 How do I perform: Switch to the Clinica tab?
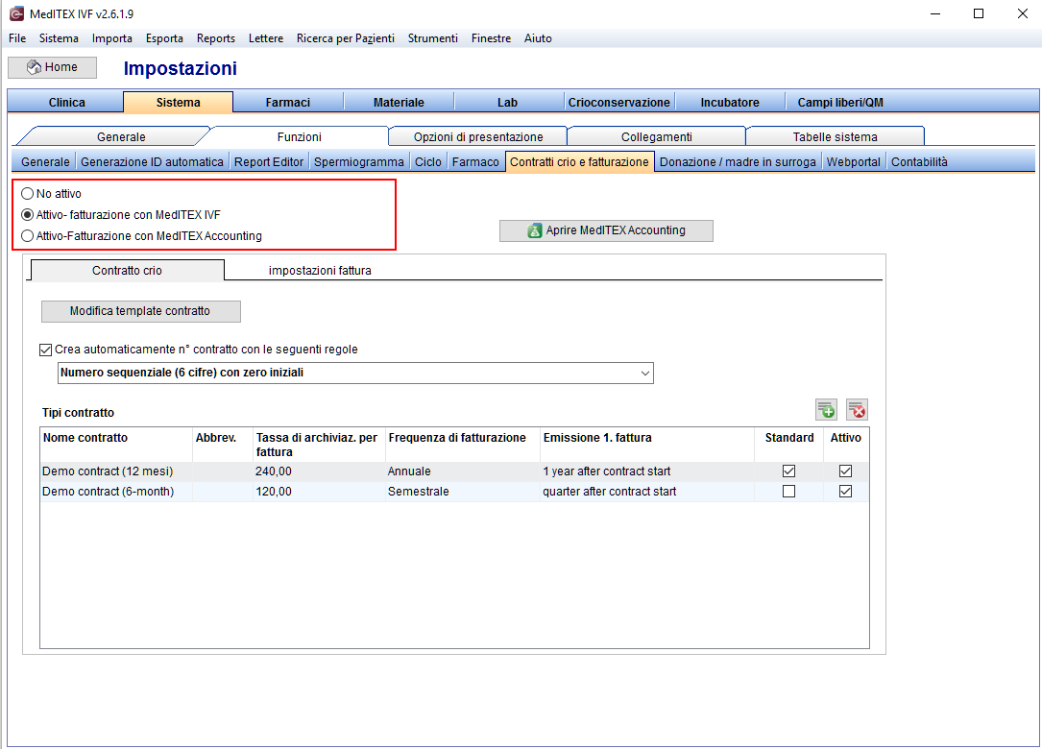(66, 103)
